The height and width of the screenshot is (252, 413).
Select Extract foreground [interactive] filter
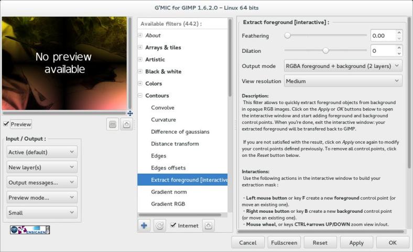182,180
